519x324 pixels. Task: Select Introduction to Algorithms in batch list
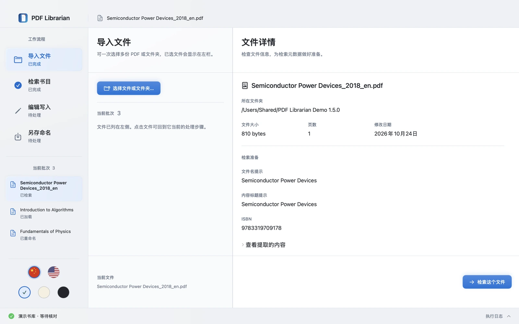(x=44, y=213)
